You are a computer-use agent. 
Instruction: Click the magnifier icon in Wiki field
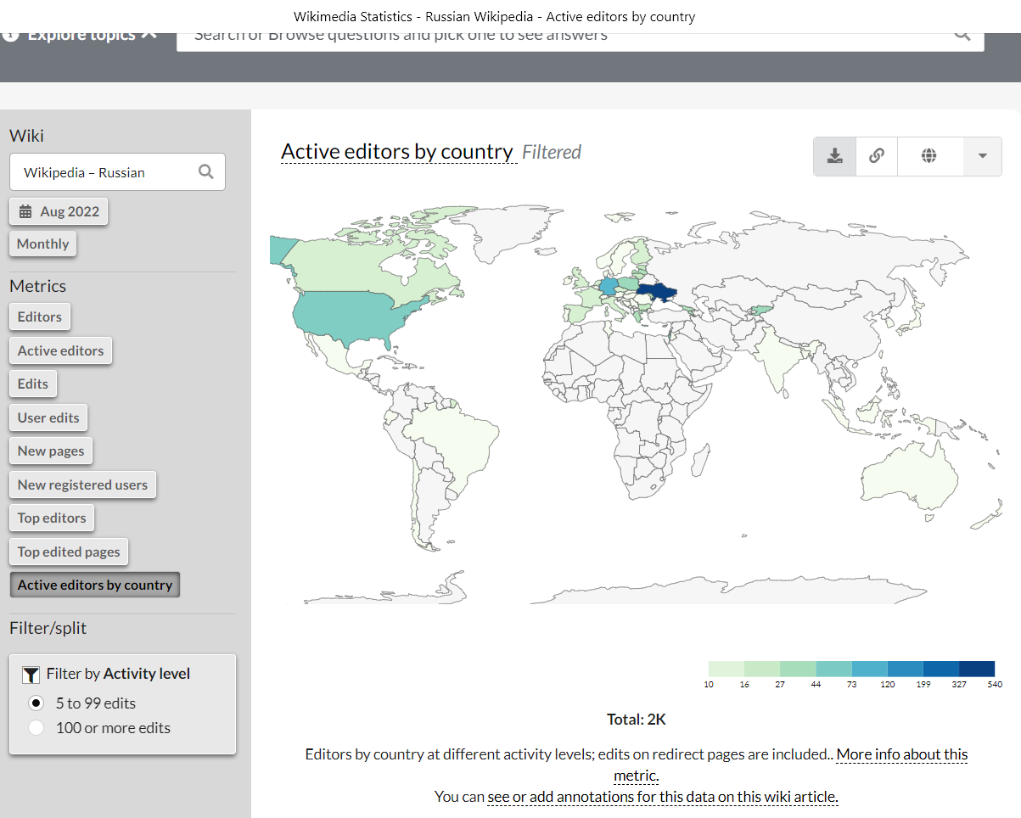205,171
